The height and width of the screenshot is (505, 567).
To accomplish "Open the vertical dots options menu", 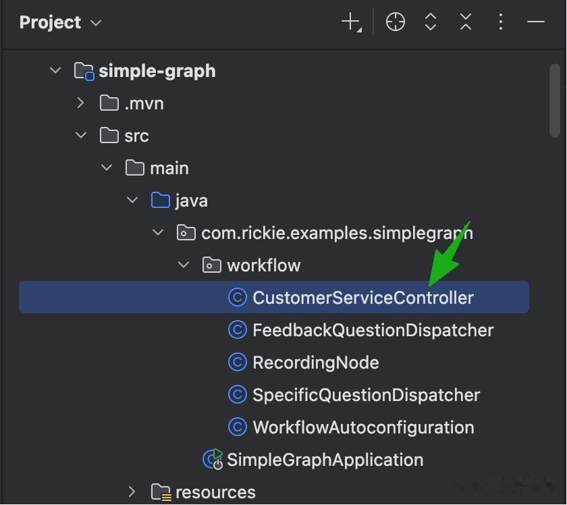I will [500, 22].
